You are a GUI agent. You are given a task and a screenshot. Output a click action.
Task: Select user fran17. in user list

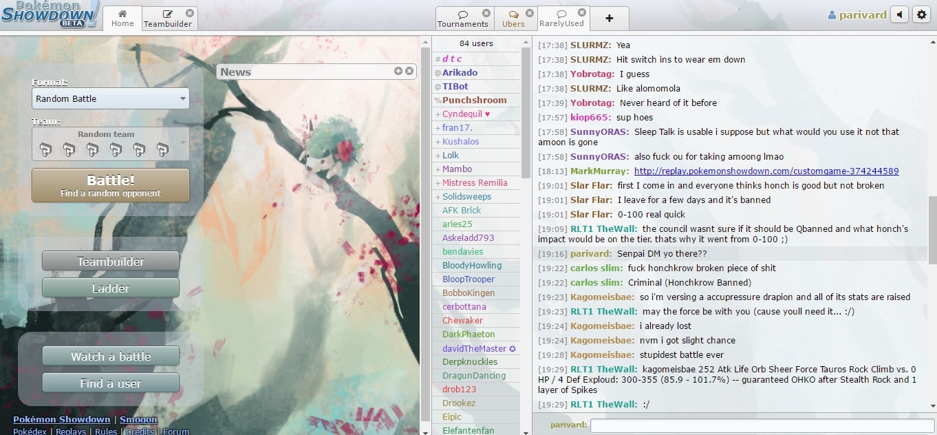pyautogui.click(x=476, y=127)
